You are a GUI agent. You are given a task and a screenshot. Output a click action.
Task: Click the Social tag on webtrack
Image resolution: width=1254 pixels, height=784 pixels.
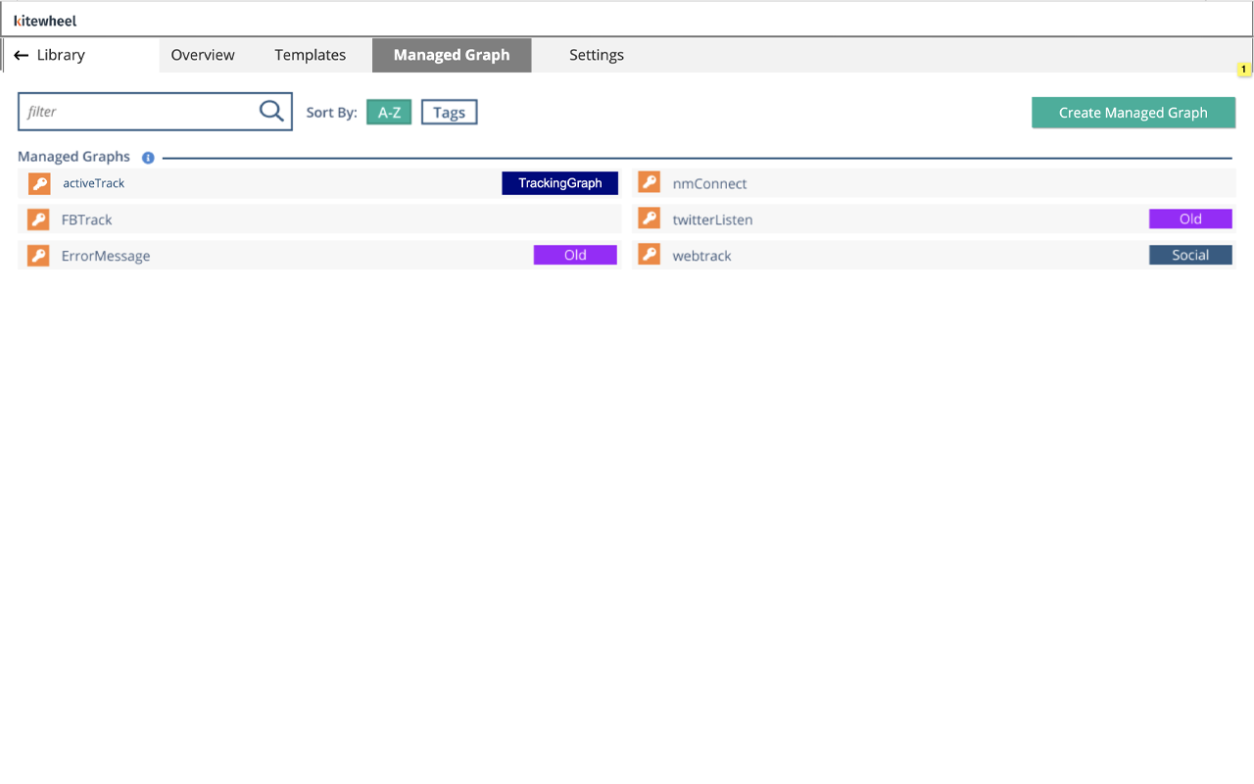click(1190, 255)
